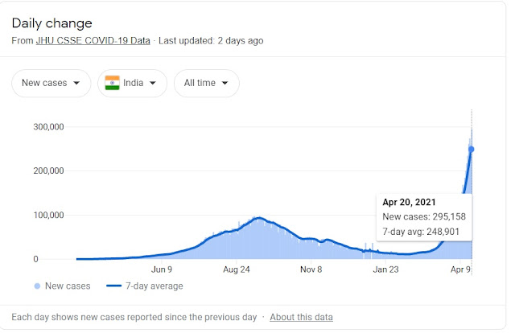Click the Last updated: 2 days ago text

pos(211,41)
